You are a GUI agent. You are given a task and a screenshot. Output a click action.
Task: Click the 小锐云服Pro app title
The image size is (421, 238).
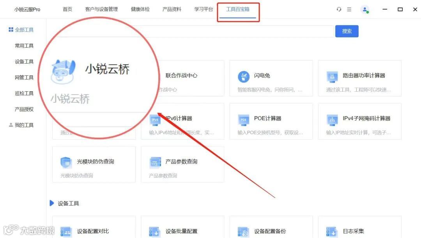[27, 9]
